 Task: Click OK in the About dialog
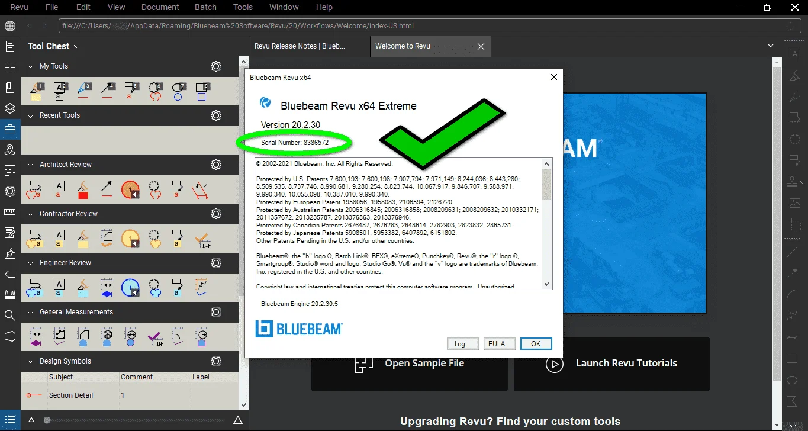pyautogui.click(x=536, y=344)
